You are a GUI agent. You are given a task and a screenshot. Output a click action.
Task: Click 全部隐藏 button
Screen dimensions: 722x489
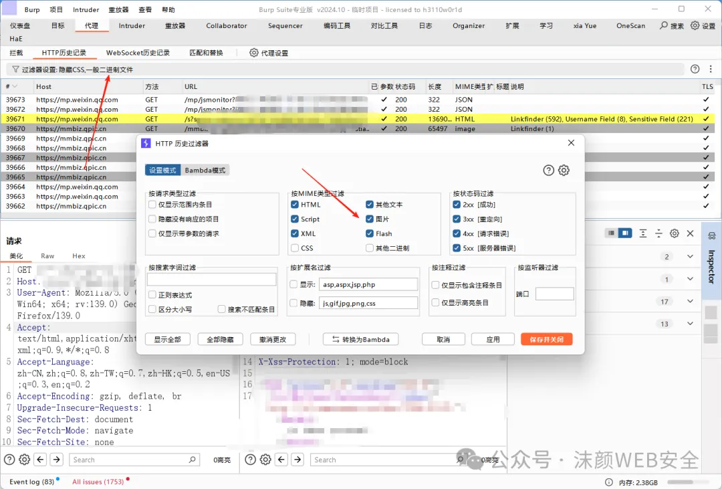click(x=220, y=339)
